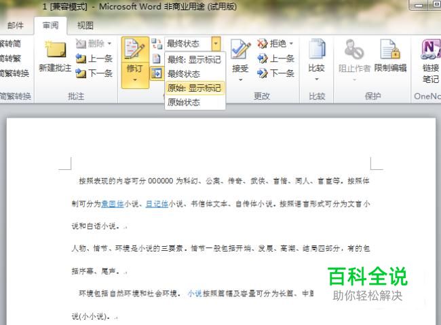The image size is (441, 325).
Task: Click the New Comment (新建批注) icon
Action: pyautogui.click(x=55, y=50)
